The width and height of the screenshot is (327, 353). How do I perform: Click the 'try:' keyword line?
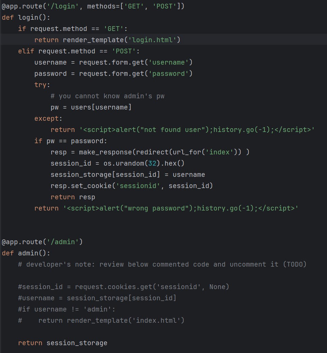42,85
